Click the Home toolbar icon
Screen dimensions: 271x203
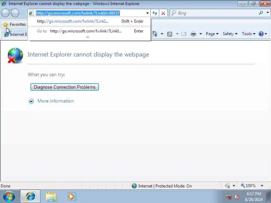(155, 34)
